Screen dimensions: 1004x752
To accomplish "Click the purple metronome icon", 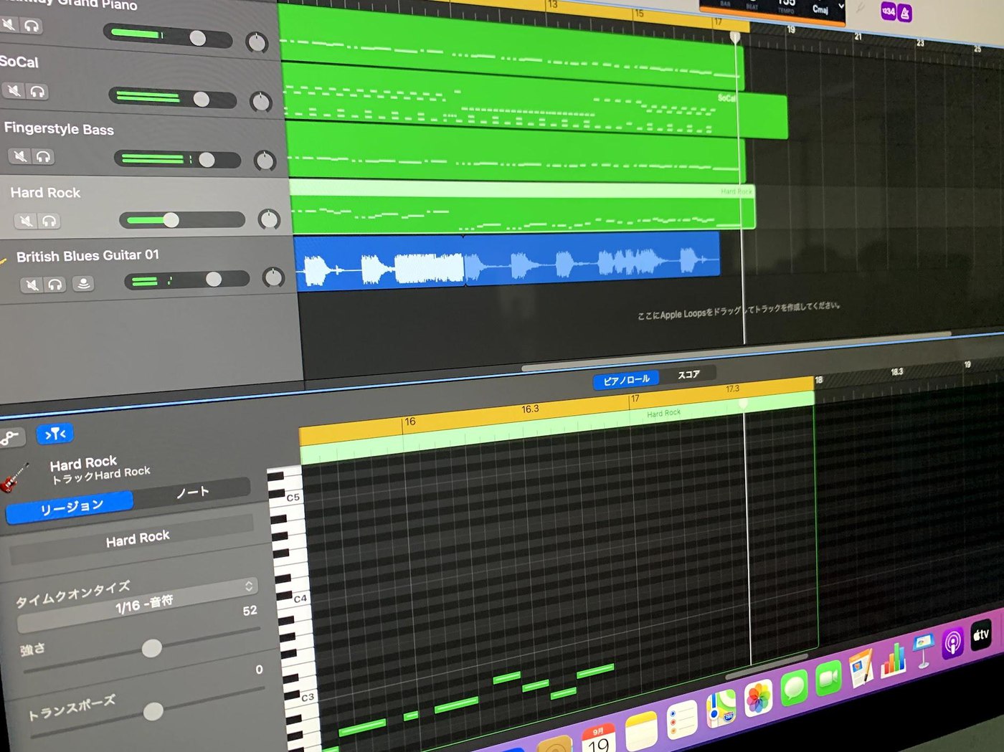I will (905, 13).
